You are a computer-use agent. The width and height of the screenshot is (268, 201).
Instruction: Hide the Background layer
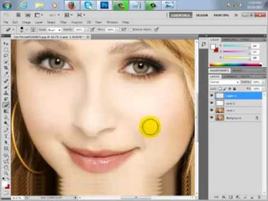click(x=212, y=118)
